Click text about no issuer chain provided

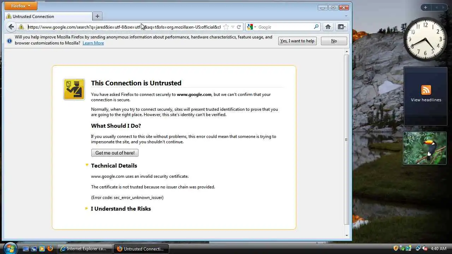point(153,187)
